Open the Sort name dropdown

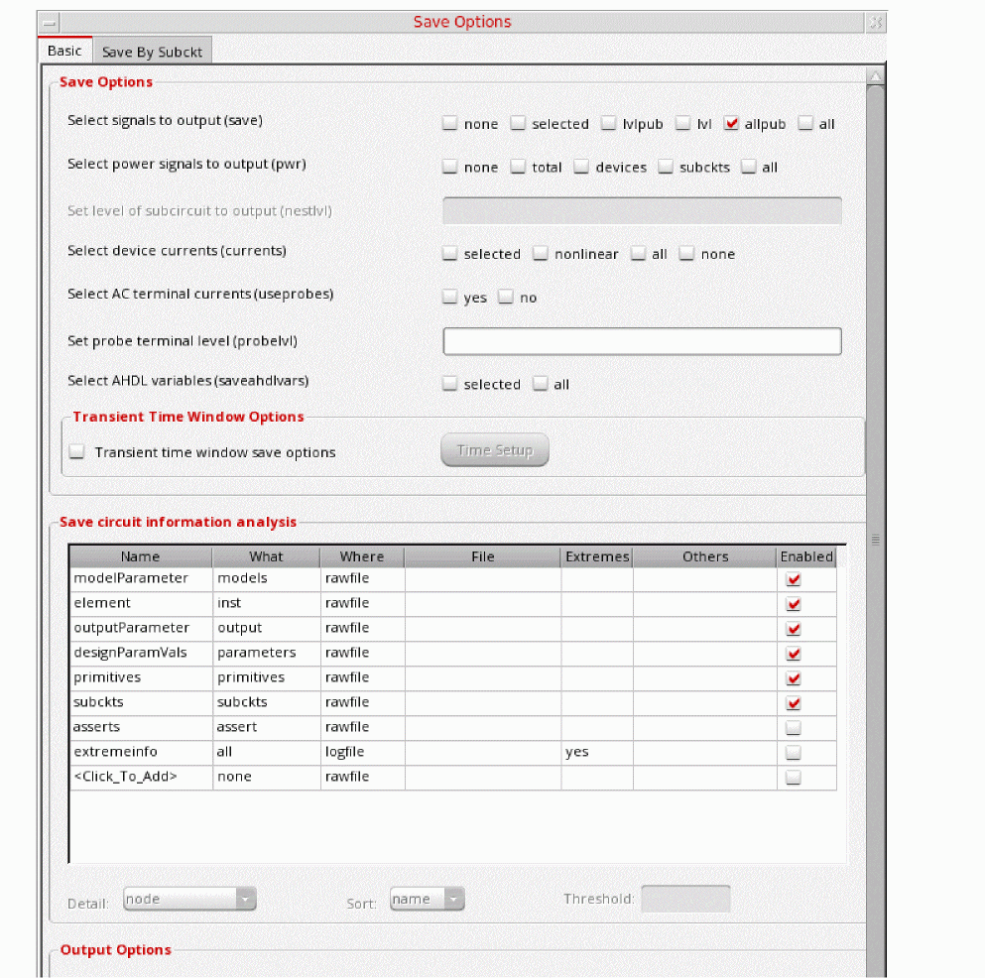pos(427,900)
